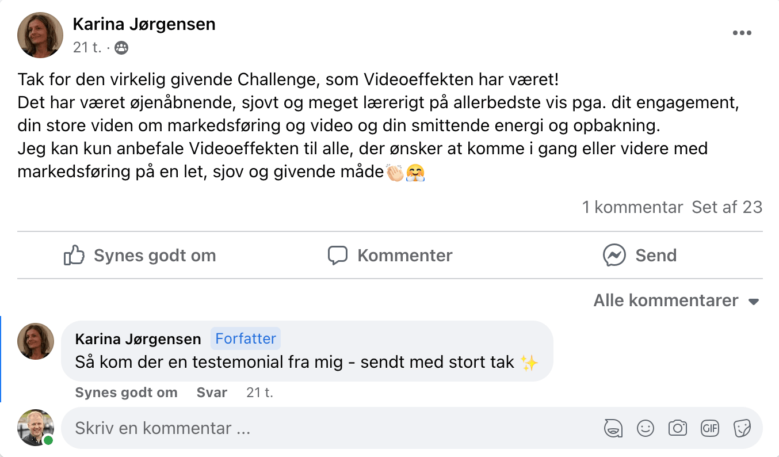779x457 pixels.
Task: Click the Messenger Send icon
Action: (x=614, y=255)
